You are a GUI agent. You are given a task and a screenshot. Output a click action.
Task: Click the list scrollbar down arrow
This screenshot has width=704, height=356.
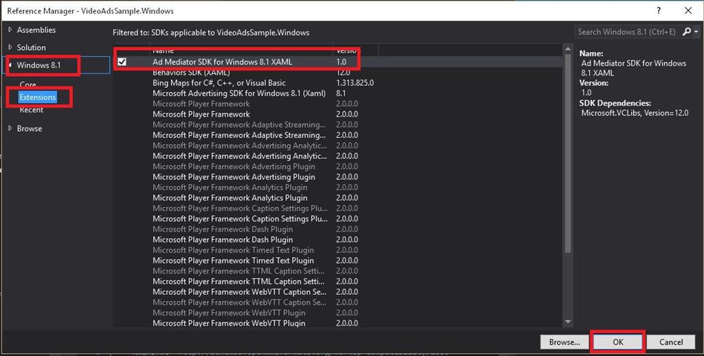[567, 322]
